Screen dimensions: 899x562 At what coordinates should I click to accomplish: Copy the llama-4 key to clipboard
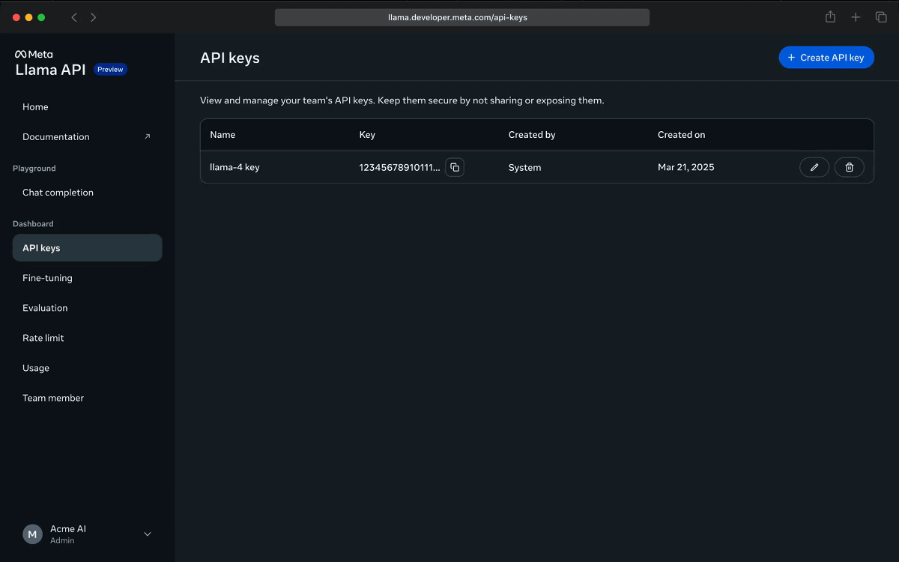455,167
